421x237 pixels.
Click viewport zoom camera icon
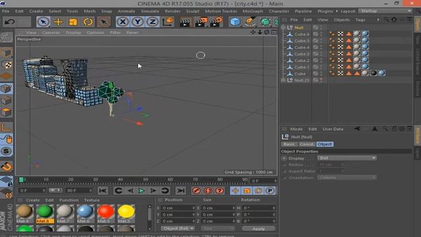(x=260, y=32)
